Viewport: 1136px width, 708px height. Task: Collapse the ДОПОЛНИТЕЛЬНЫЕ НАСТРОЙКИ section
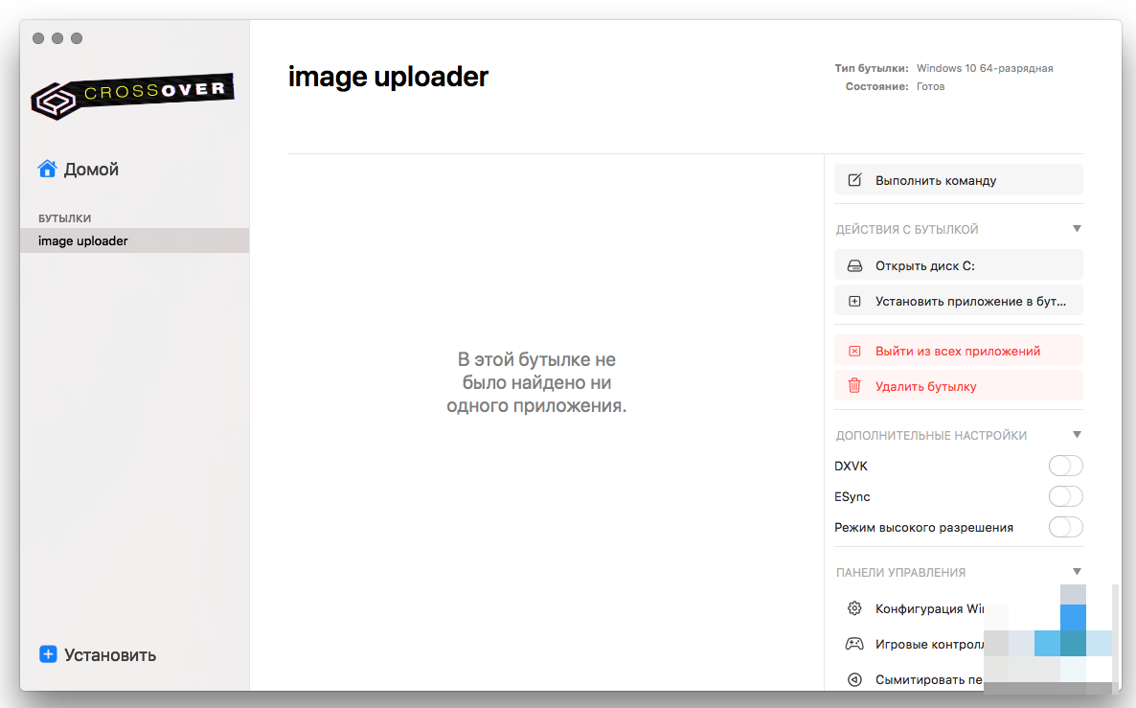tap(1077, 435)
